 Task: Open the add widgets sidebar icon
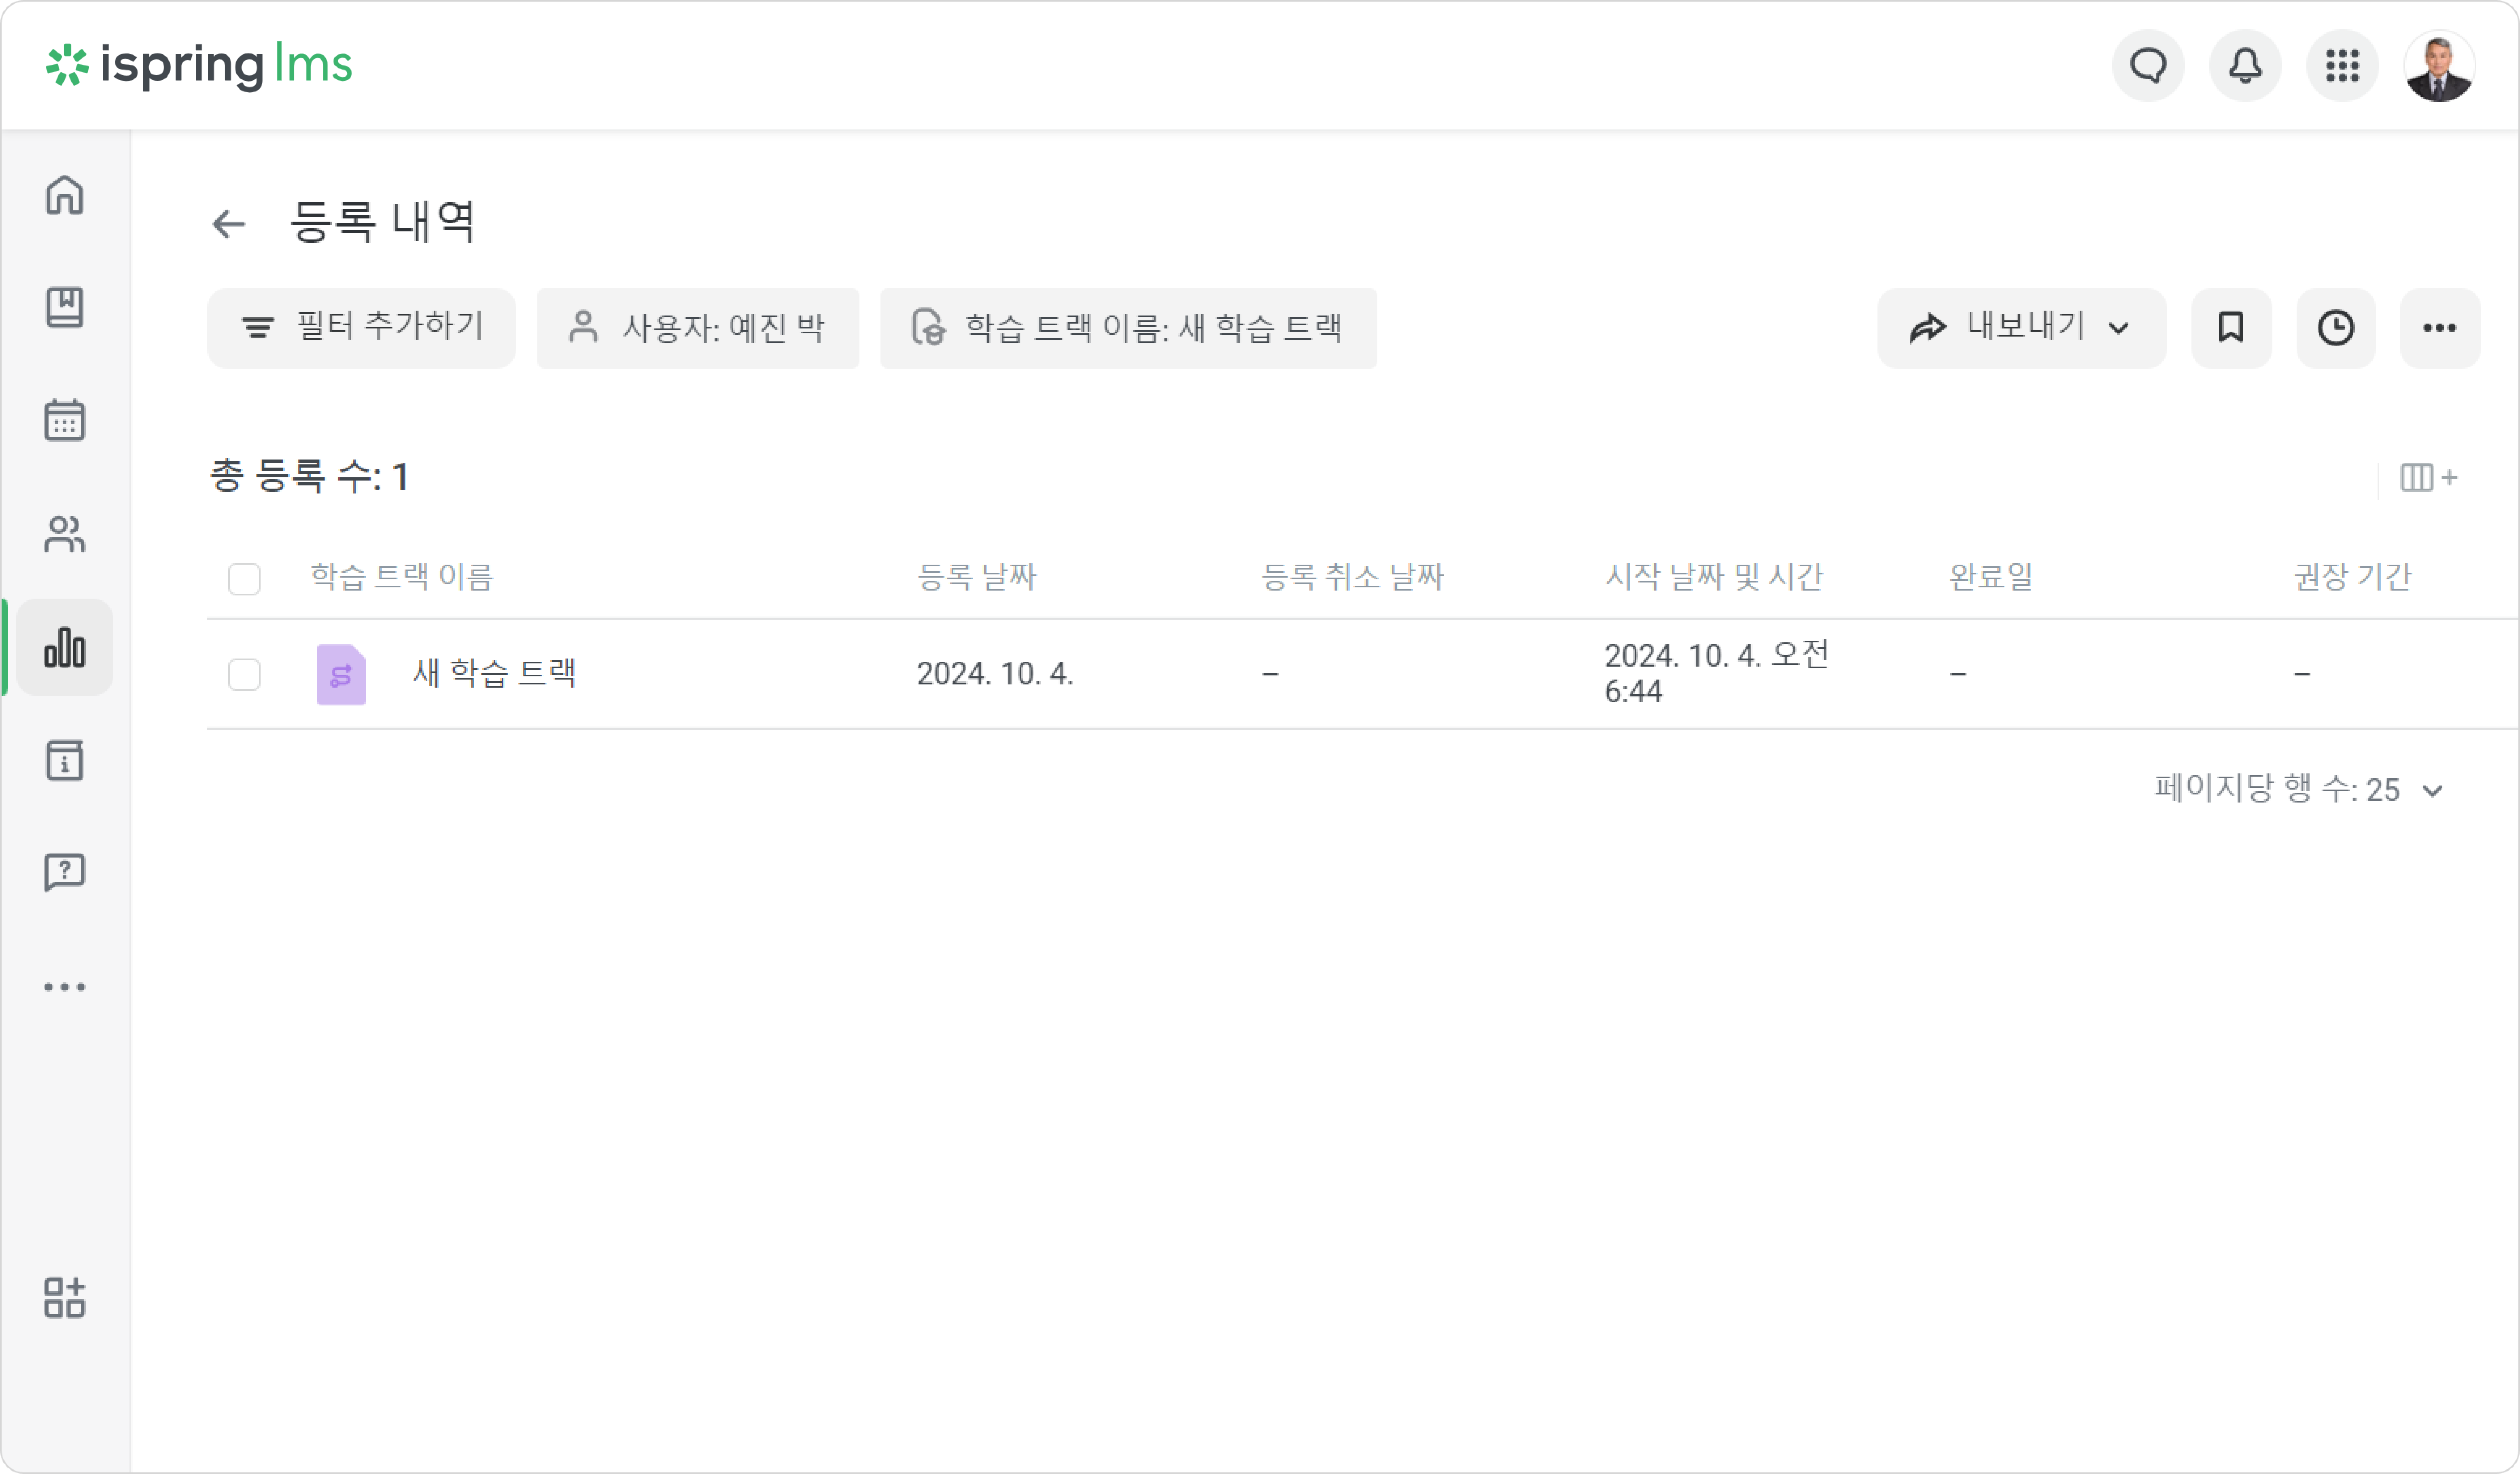(x=65, y=1298)
